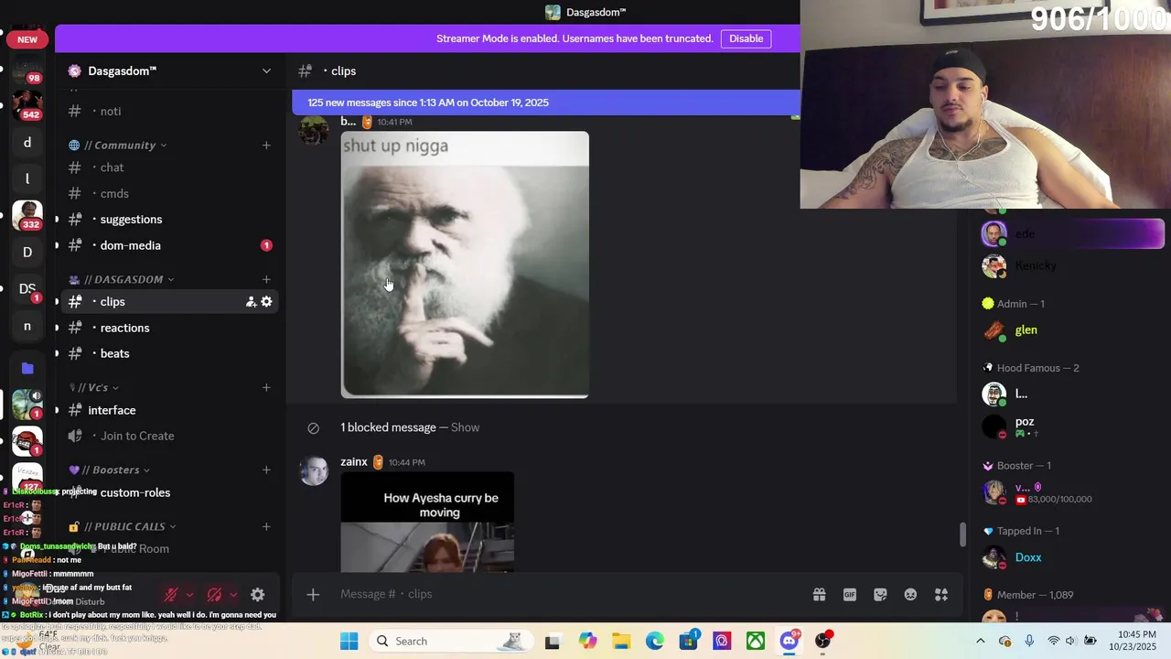Select the chat channel
The image size is (1171, 659).
[x=169, y=167]
